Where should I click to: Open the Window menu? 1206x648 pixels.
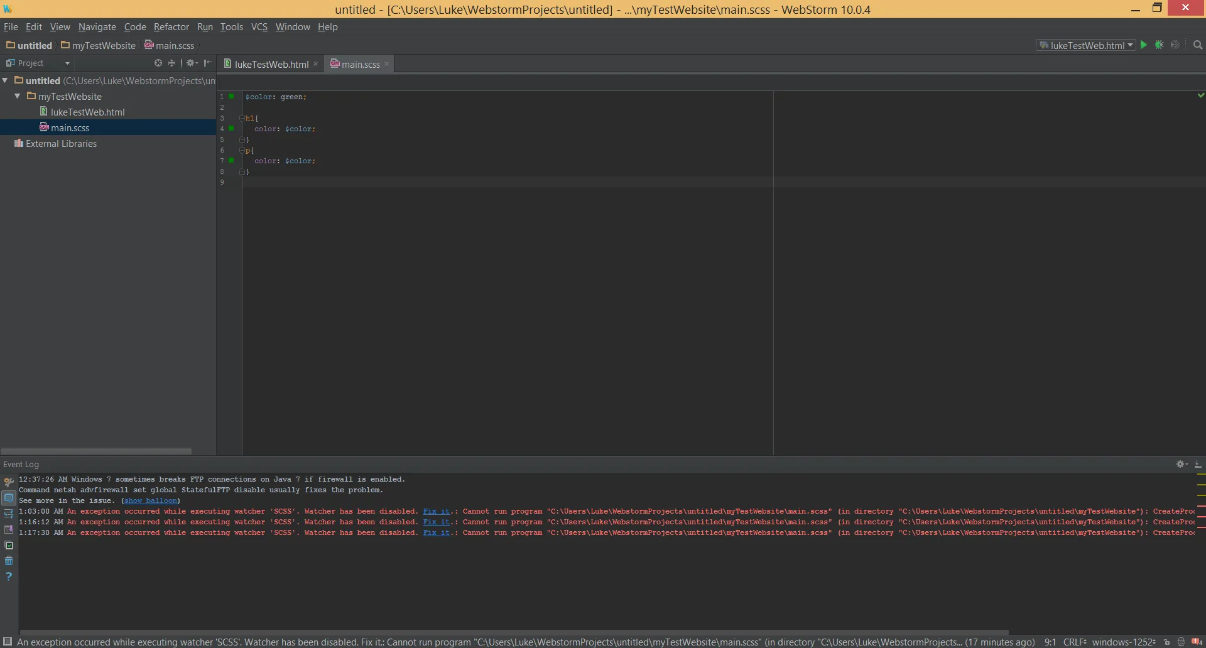293,27
